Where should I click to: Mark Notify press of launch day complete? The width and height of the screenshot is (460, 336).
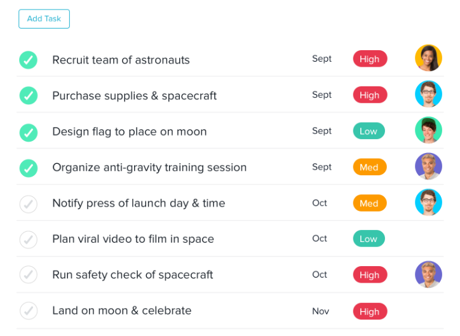[x=28, y=204]
